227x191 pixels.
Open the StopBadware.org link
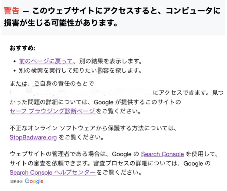tap(33, 137)
